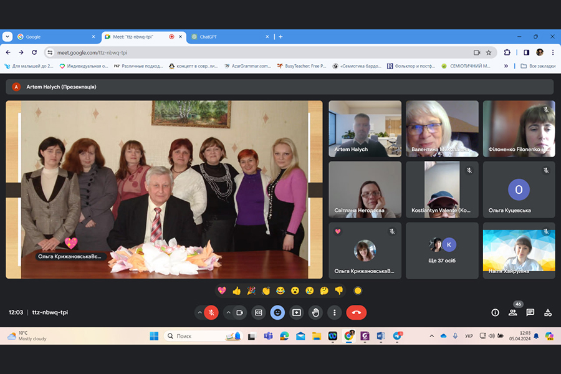This screenshot has height=374, width=561.
Task: Unmute the microphone
Action: click(x=212, y=312)
